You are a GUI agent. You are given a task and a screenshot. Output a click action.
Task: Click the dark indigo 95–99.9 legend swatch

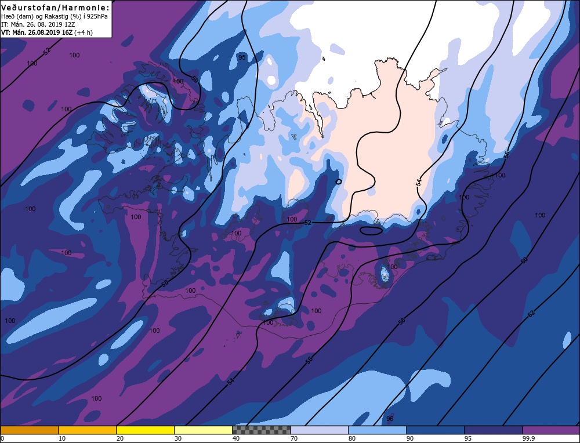(494, 430)
